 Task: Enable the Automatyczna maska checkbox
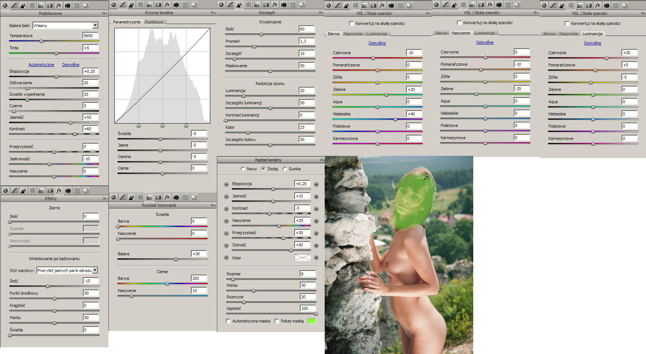click(x=228, y=321)
